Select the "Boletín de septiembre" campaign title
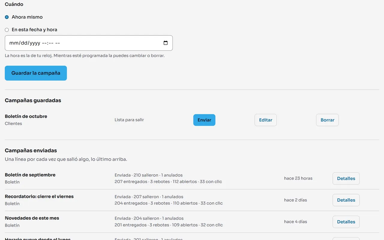 coord(30,175)
